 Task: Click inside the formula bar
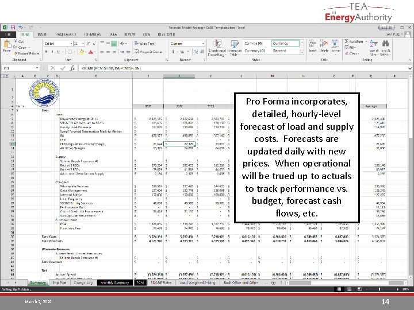[x=241, y=68]
